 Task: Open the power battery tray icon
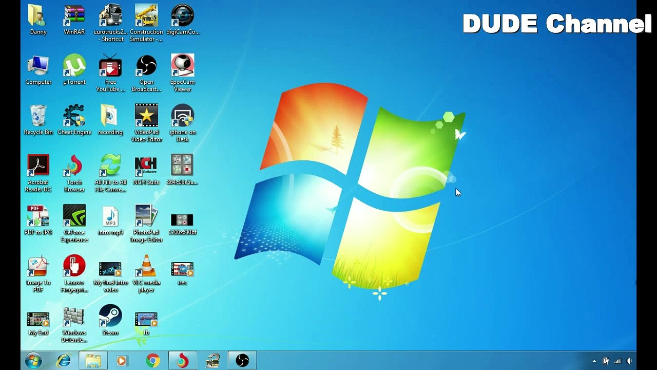[x=606, y=361]
